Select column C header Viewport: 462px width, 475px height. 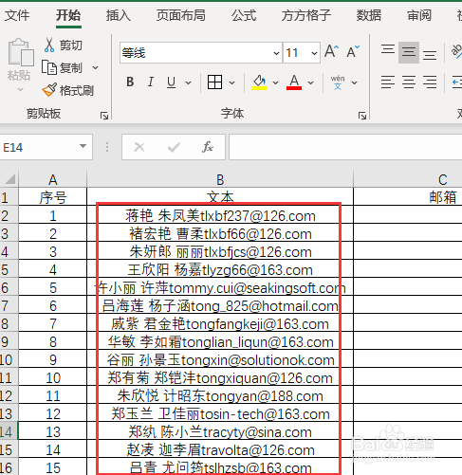pos(408,179)
